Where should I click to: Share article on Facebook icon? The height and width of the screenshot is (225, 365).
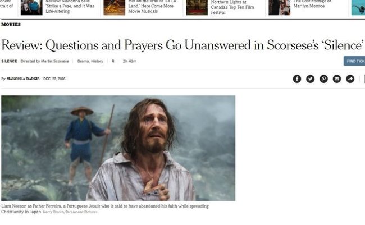pyautogui.click(x=297, y=79)
